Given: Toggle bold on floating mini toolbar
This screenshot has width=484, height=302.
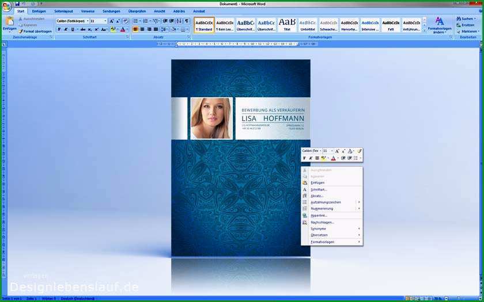Looking at the screenshot, I should [304, 158].
